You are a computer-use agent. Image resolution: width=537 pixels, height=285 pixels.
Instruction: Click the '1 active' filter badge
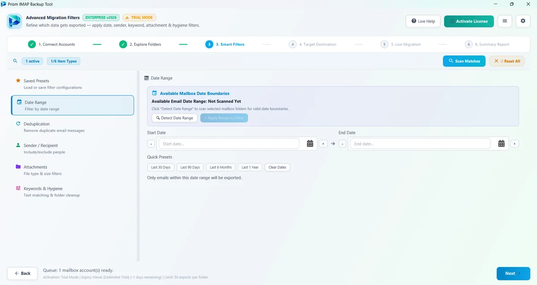(32, 61)
